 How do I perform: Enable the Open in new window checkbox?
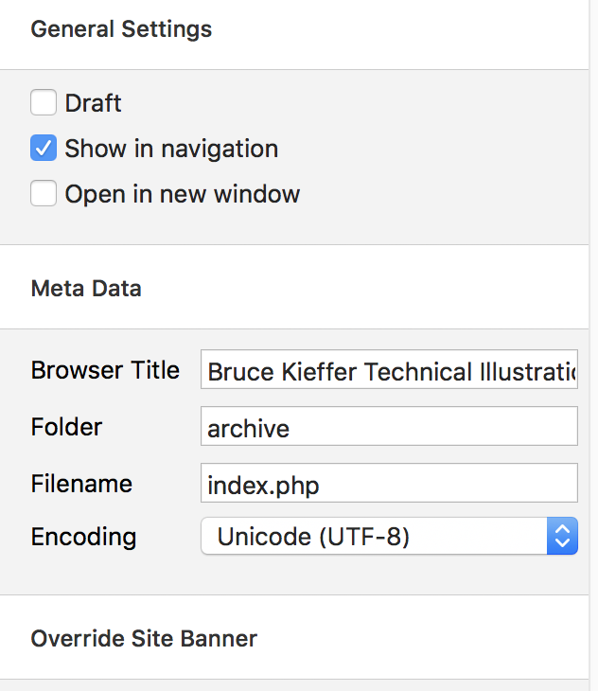44,194
